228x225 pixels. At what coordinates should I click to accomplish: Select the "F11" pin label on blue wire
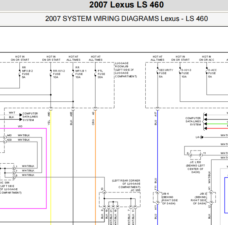(x=156, y=188)
